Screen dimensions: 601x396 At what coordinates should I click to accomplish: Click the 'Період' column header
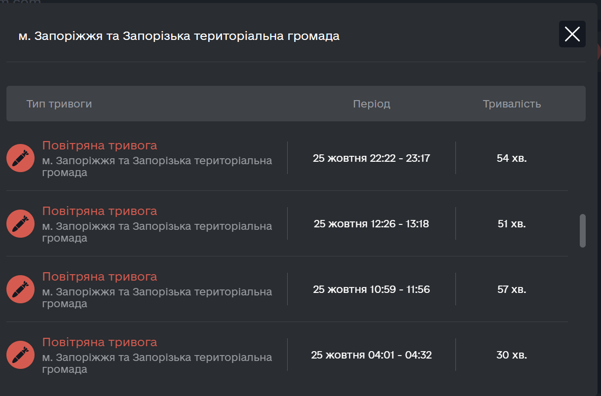click(372, 104)
